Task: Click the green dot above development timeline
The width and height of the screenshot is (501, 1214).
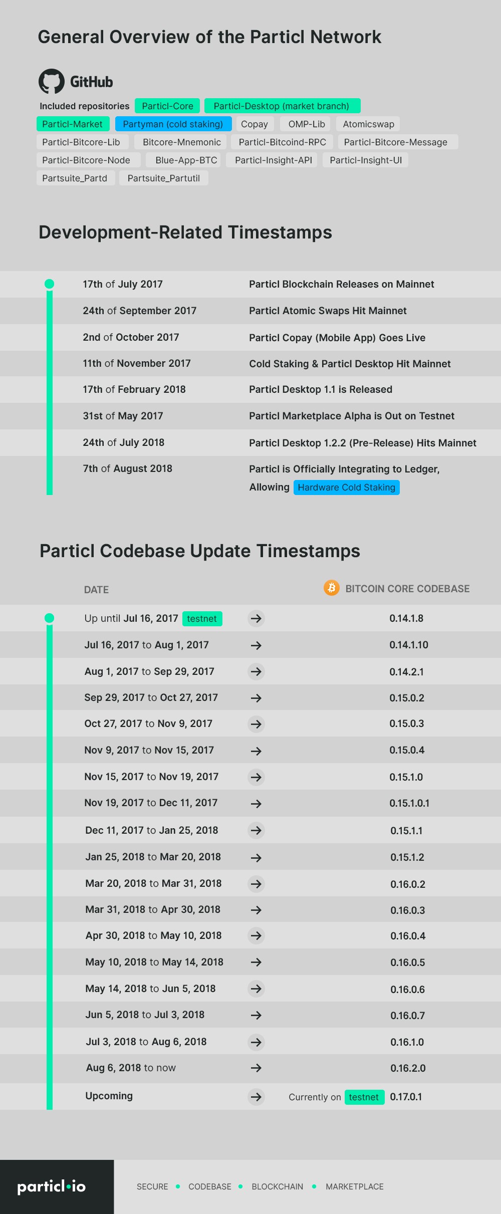Action: click(x=49, y=284)
